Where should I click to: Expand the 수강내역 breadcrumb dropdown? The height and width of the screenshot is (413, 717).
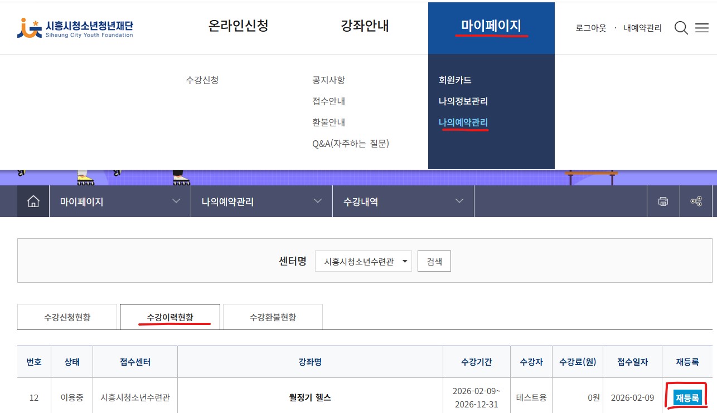coord(404,201)
